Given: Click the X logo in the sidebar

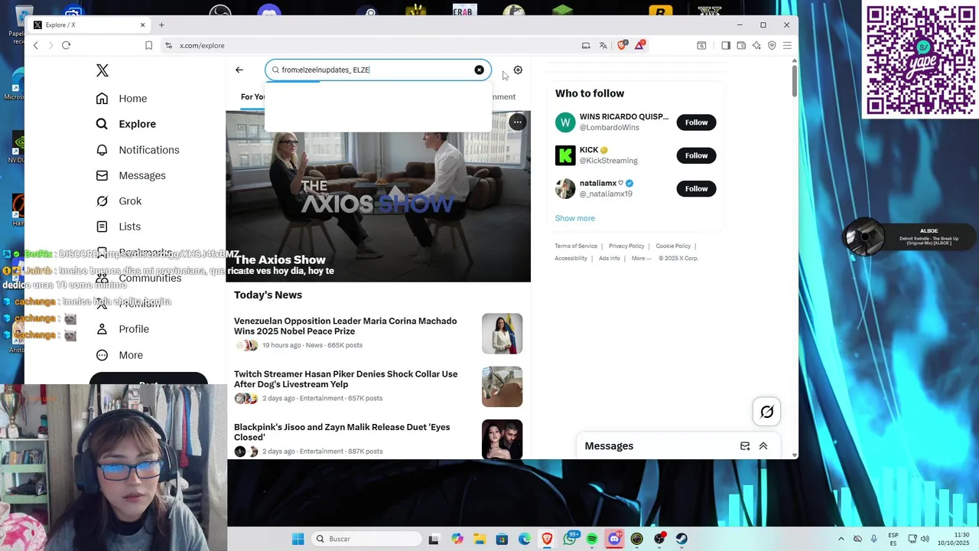Looking at the screenshot, I should (102, 70).
